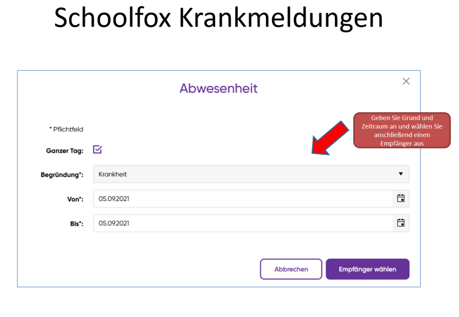Expand the Begründung dropdown arrow
Viewport: 459px width, 317px height.
[x=401, y=174]
